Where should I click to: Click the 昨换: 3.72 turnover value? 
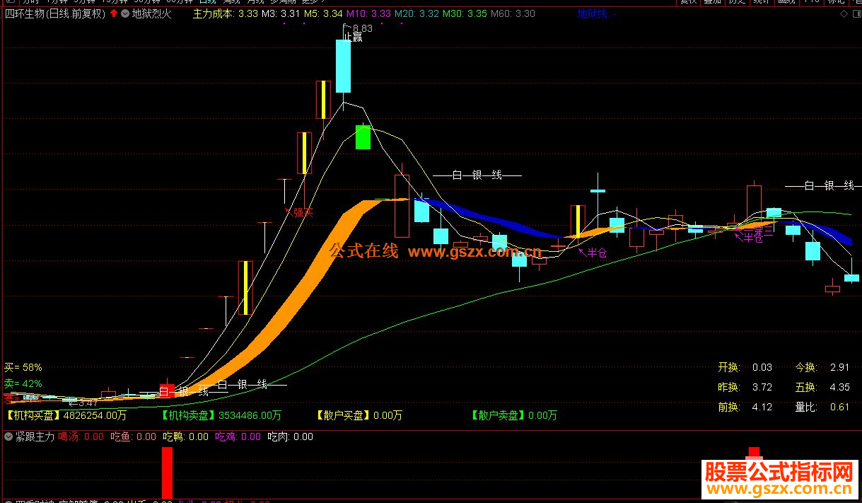click(x=745, y=387)
